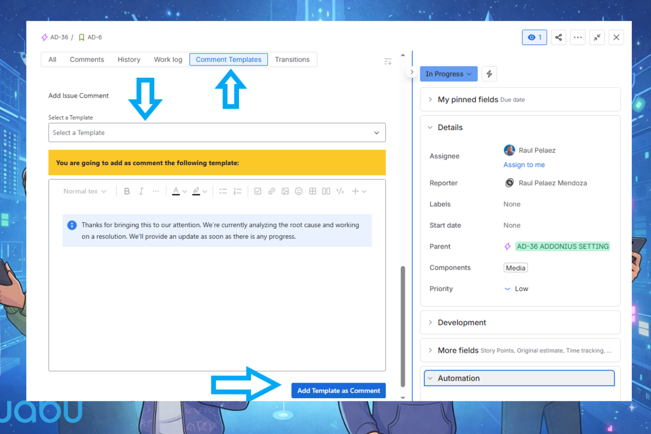Open the lightning bolt automation actions
The width and height of the screenshot is (651, 434).
pyautogui.click(x=489, y=74)
